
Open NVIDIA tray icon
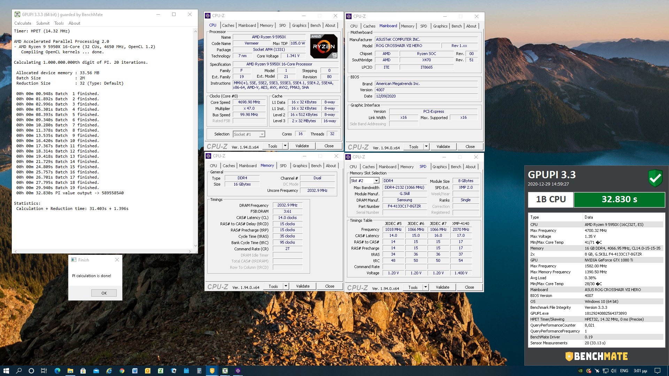tap(580, 371)
